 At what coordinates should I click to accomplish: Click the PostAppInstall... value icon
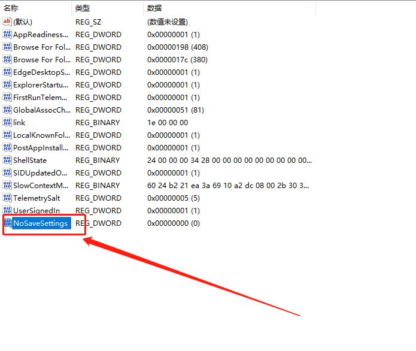(7, 147)
